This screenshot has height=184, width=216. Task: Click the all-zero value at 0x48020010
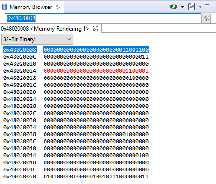point(96,64)
